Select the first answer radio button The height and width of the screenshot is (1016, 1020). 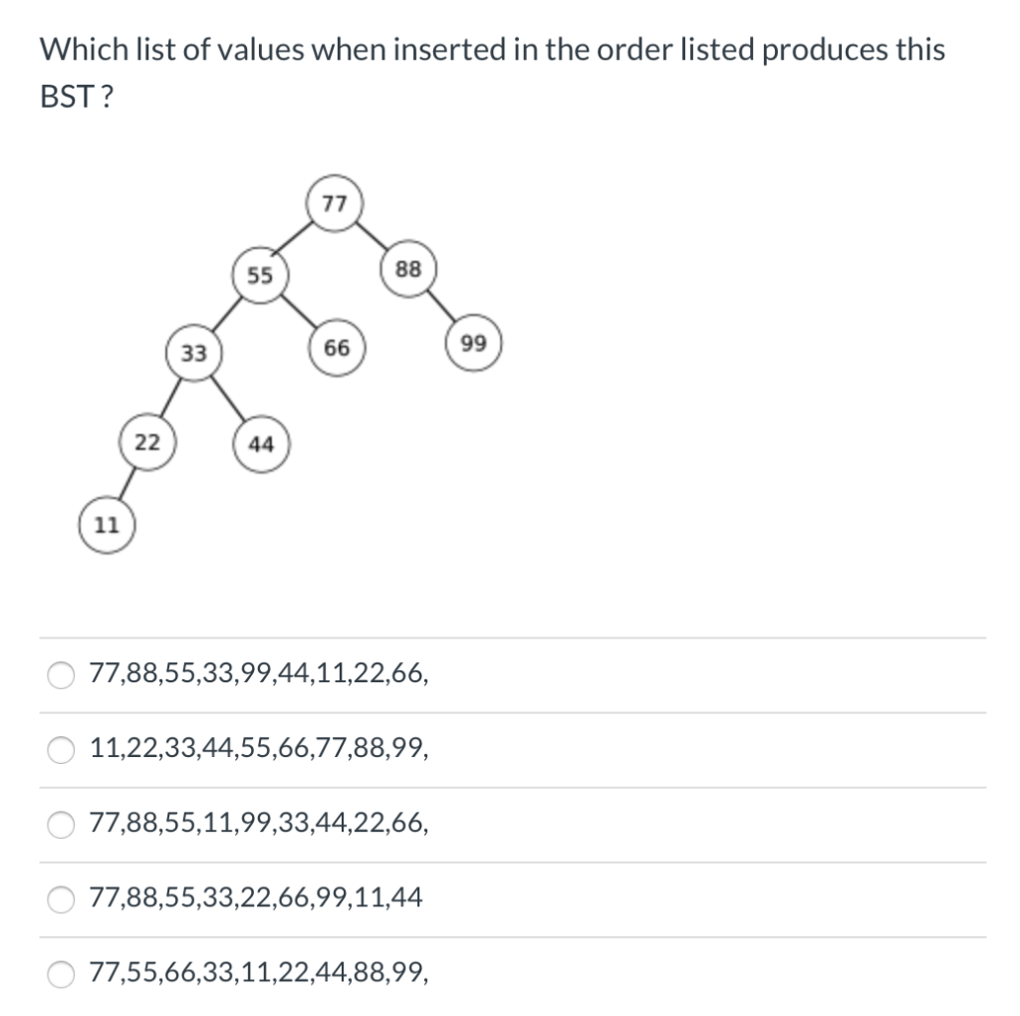point(60,675)
